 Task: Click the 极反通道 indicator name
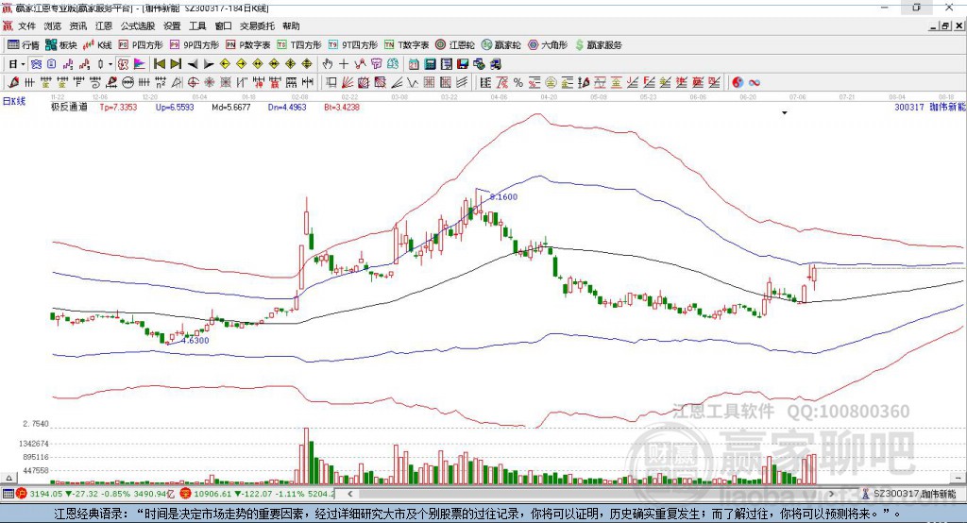(x=69, y=107)
